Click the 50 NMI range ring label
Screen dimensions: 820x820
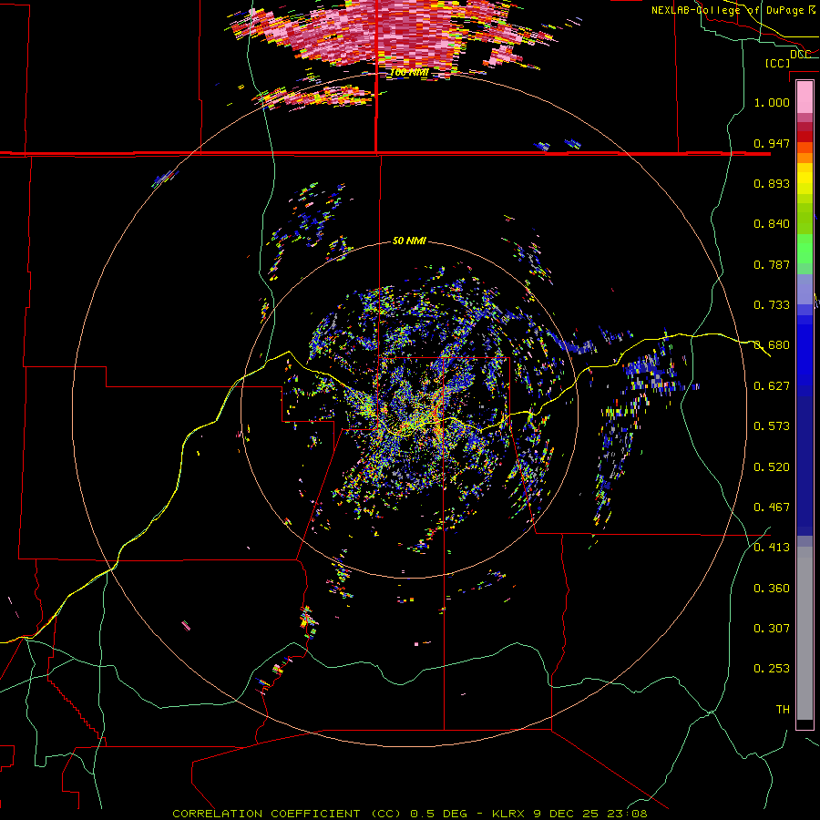409,241
